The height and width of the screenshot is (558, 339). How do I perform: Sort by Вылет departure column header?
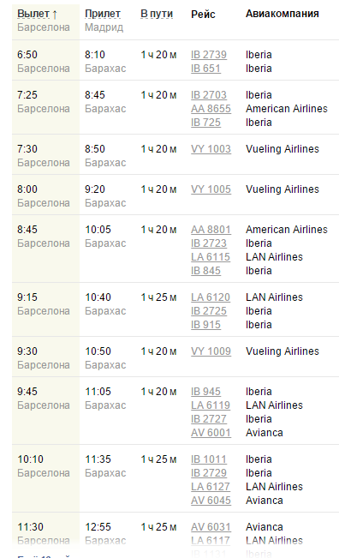click(x=33, y=14)
